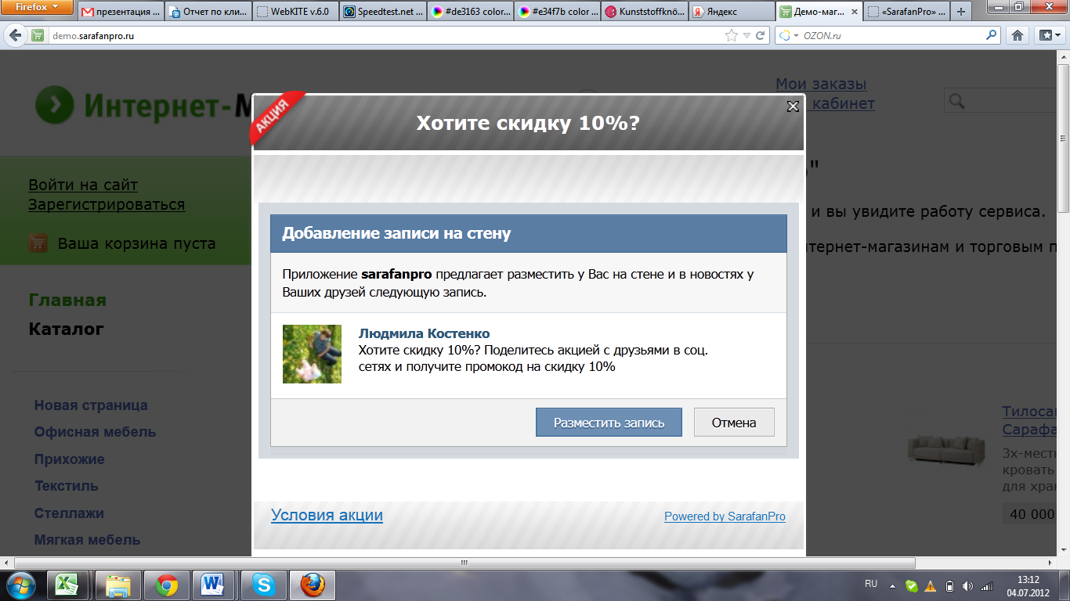Open Google Chrome from the taskbar

coord(167,585)
